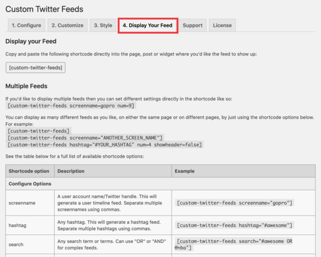Select the screenname option cell
This screenshot has width=321, height=257.
pyautogui.click(x=30, y=203)
